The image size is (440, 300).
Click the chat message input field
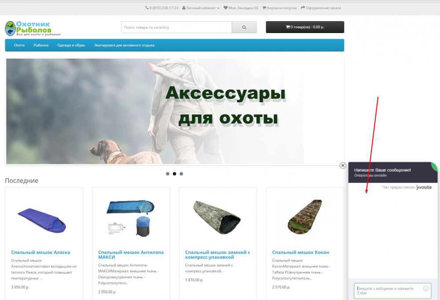388,291
